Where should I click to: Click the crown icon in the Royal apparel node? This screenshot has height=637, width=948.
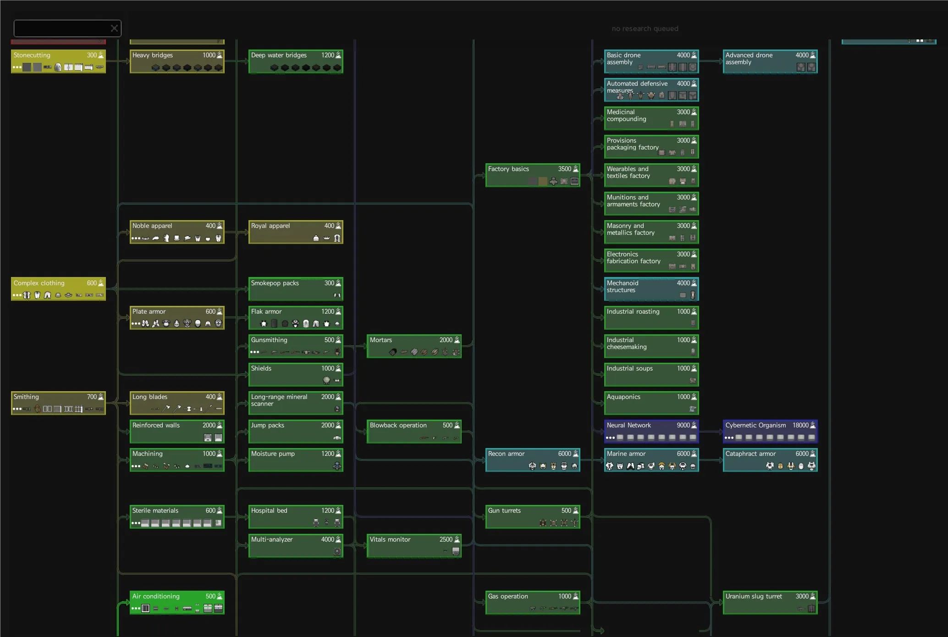(x=326, y=238)
